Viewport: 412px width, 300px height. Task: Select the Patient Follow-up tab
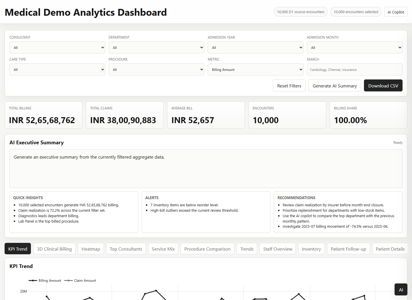(348, 249)
